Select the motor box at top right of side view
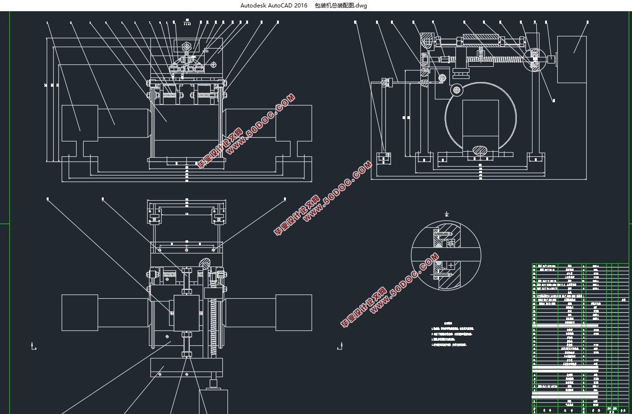 tap(572, 59)
